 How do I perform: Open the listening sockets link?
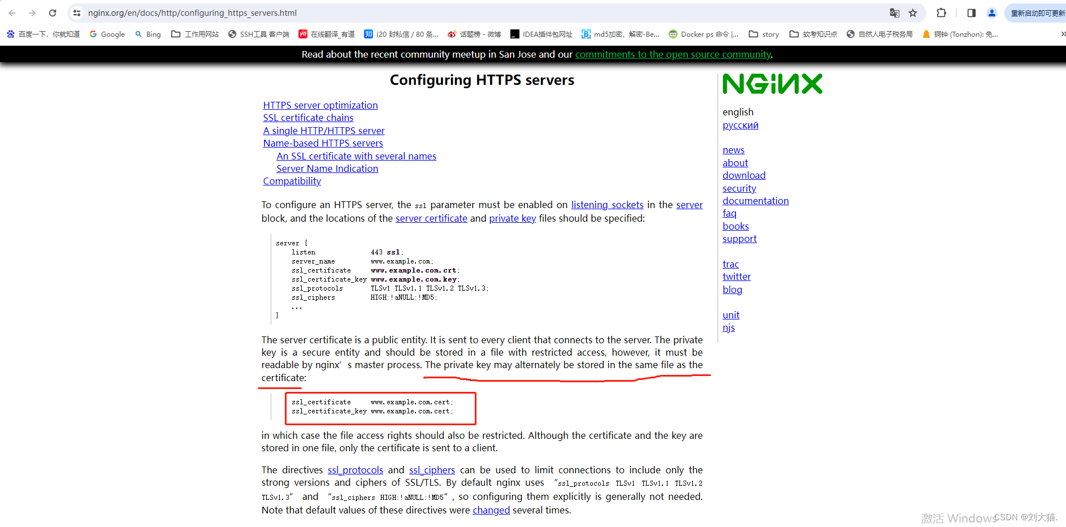607,205
